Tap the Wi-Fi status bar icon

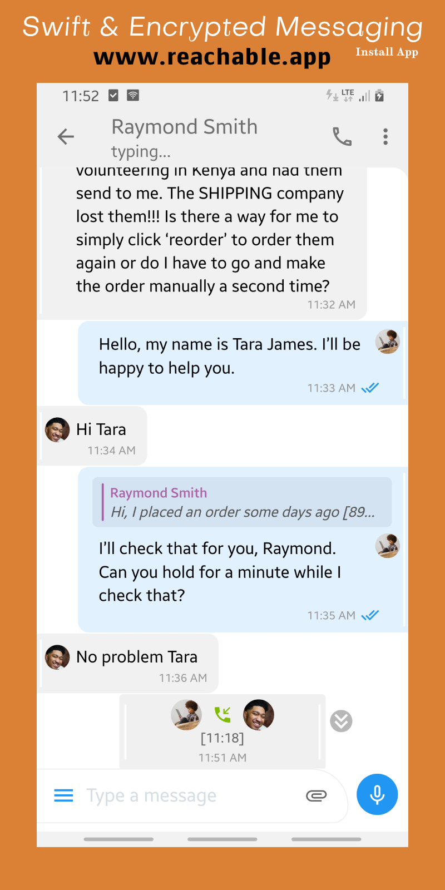pos(133,95)
